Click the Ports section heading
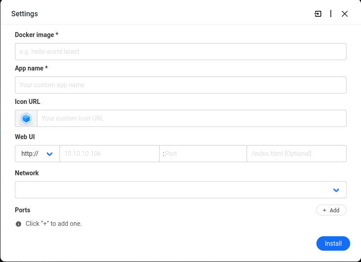 [x=23, y=210]
